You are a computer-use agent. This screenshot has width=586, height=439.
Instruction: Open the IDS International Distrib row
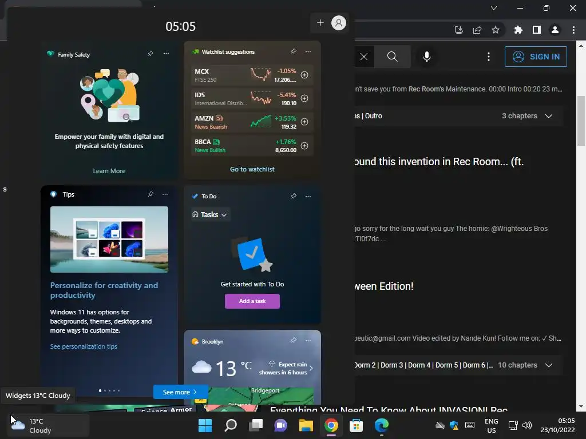pyautogui.click(x=252, y=98)
